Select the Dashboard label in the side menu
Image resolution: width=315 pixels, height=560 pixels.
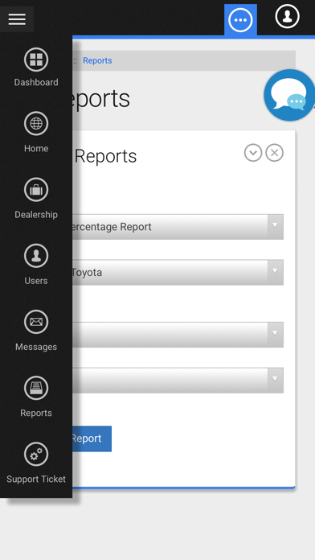pyautogui.click(x=36, y=83)
